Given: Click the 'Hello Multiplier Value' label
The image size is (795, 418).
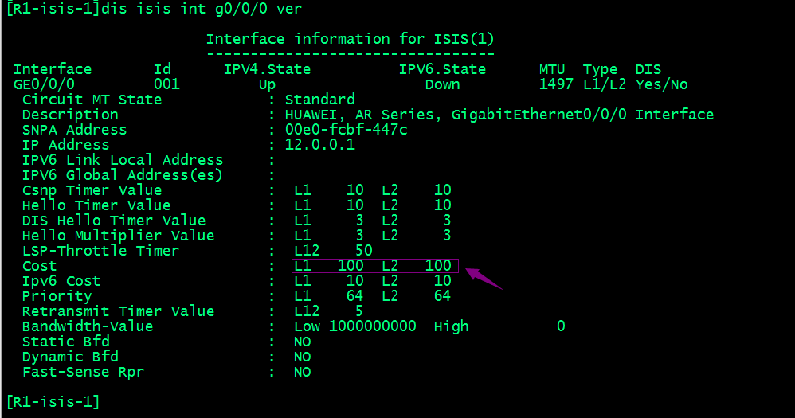Looking at the screenshot, I should point(119,236).
